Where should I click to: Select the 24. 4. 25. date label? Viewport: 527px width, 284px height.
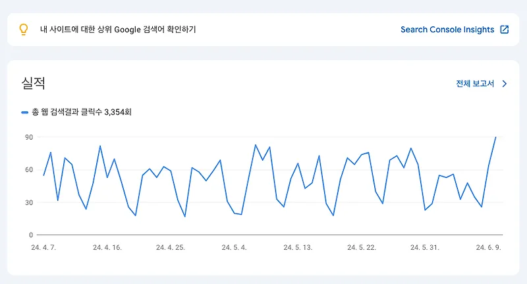click(x=171, y=248)
